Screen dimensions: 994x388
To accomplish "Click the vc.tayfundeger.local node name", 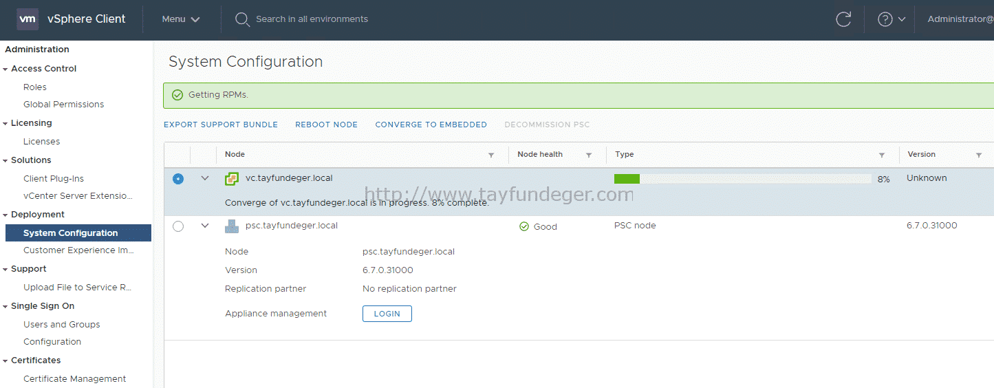I will pos(289,178).
